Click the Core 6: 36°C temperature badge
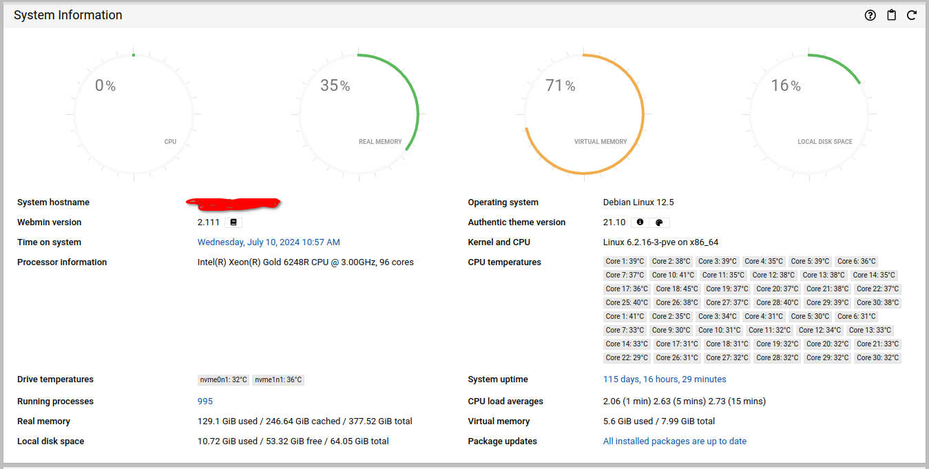Screen dimensions: 929x469 pos(857,262)
